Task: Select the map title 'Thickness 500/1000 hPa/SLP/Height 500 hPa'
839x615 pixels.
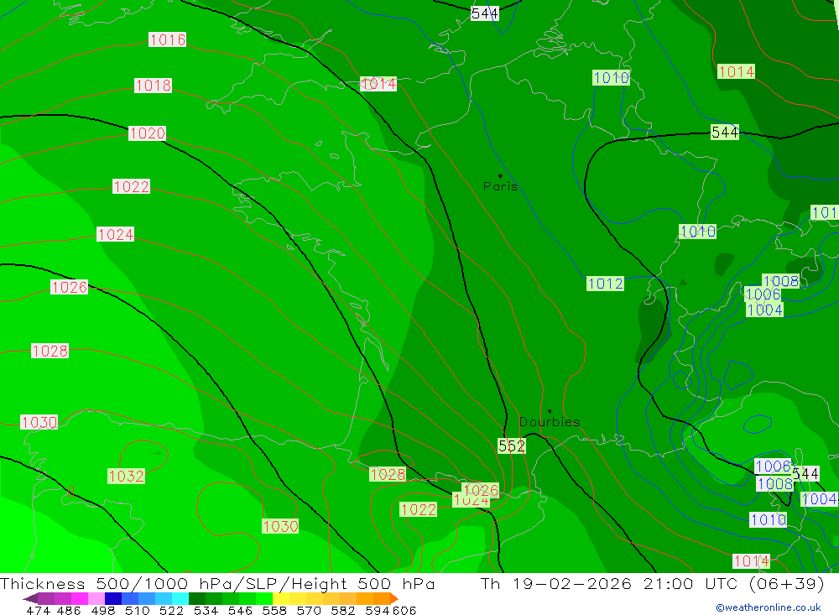Action: [x=217, y=583]
